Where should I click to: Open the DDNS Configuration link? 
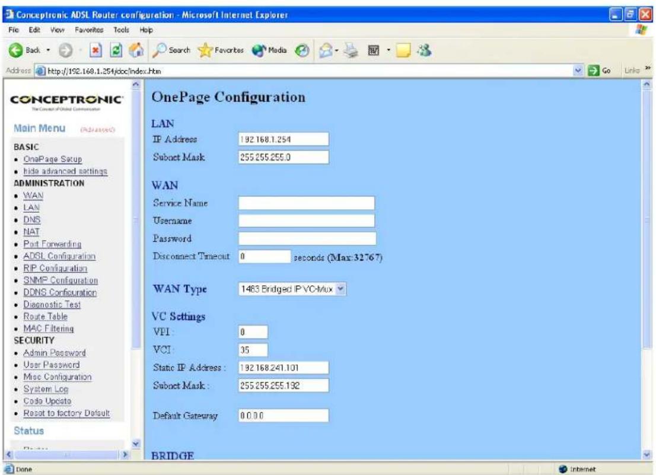[60, 292]
